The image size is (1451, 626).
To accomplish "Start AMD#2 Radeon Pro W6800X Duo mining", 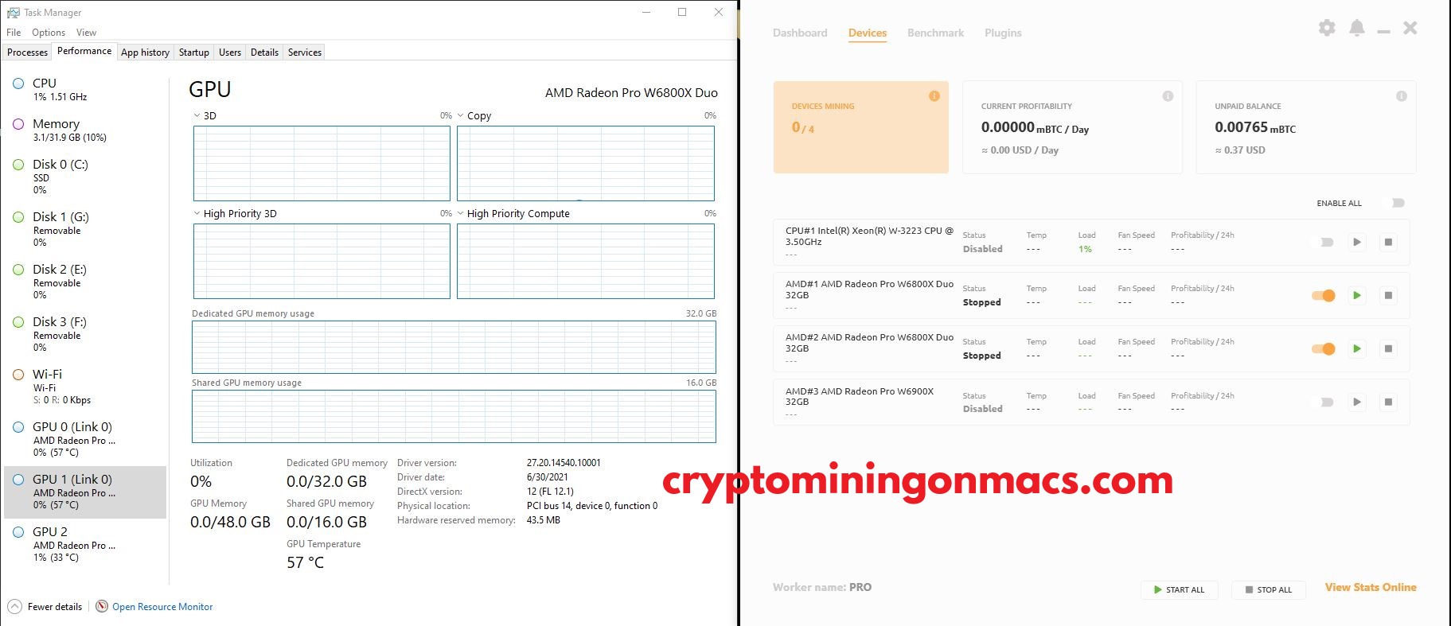I will [x=1357, y=348].
